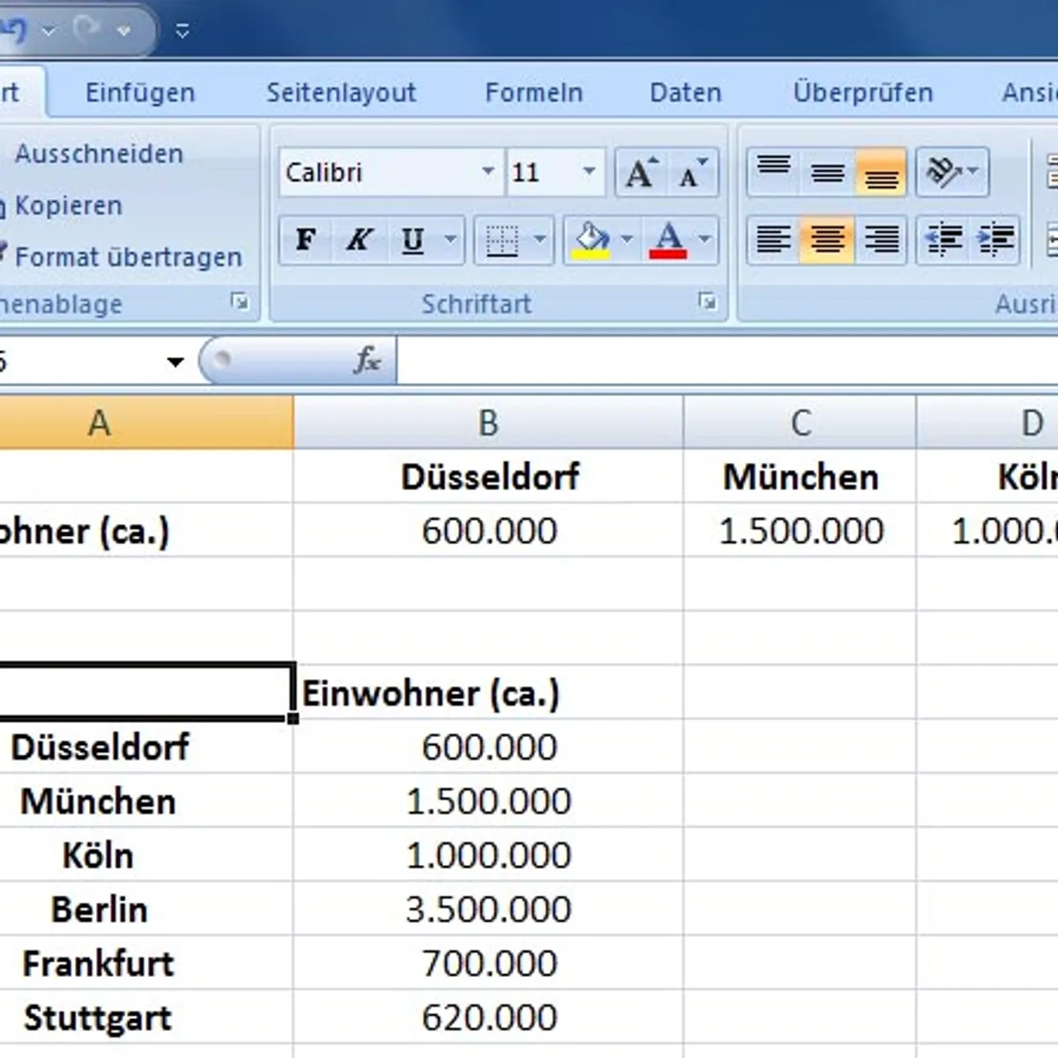Decrease font size with the small A icon
Image resolution: width=1058 pixels, height=1058 pixels.
[693, 172]
